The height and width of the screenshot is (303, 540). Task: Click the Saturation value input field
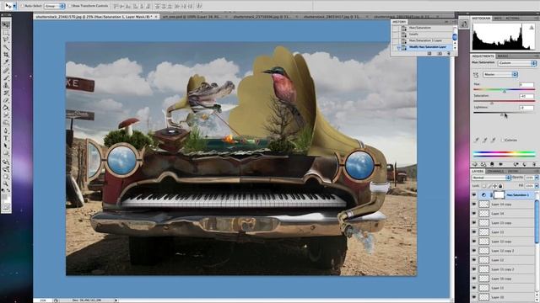click(526, 96)
